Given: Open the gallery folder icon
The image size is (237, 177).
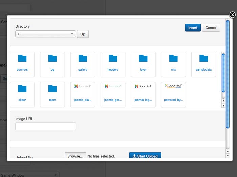Looking at the screenshot, I should pyautogui.click(x=83, y=59).
